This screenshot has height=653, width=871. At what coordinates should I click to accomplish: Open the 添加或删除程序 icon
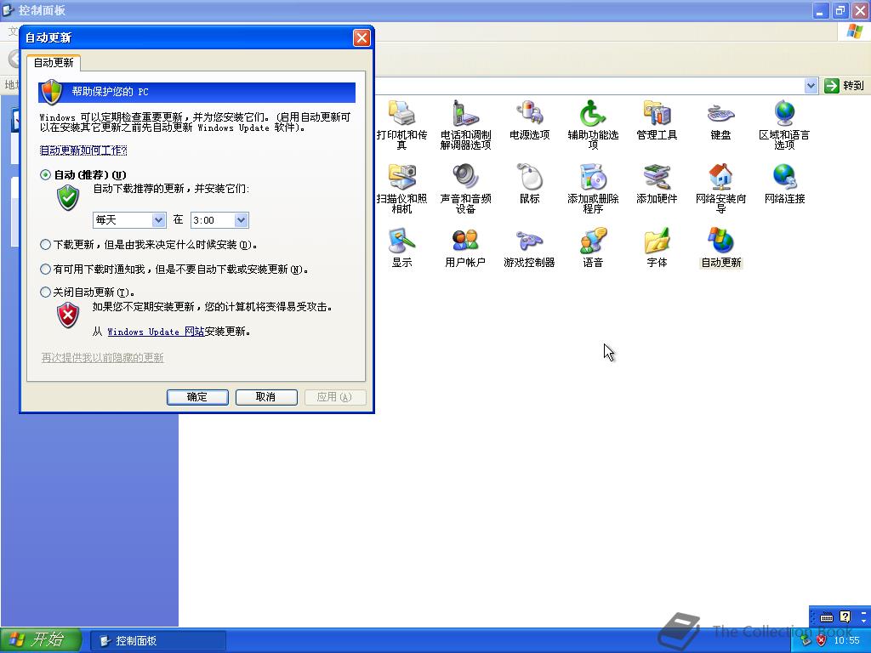(593, 189)
